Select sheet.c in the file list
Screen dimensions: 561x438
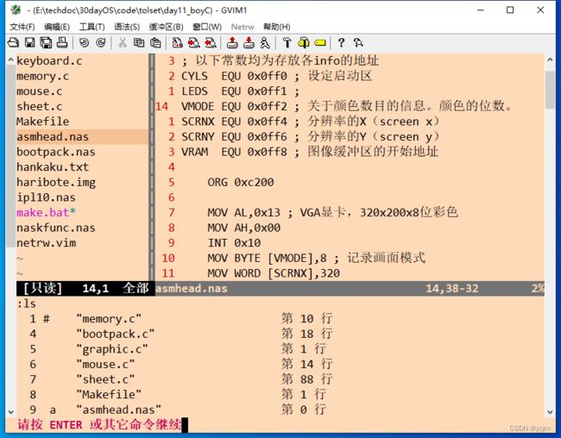click(x=40, y=107)
